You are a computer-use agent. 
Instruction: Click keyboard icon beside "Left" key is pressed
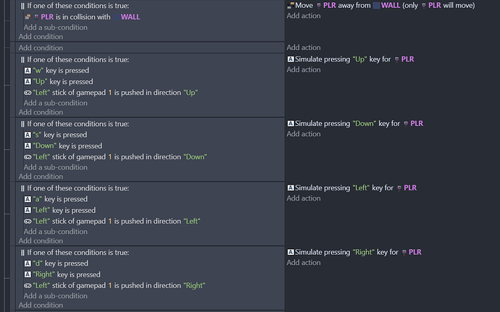[28, 210]
